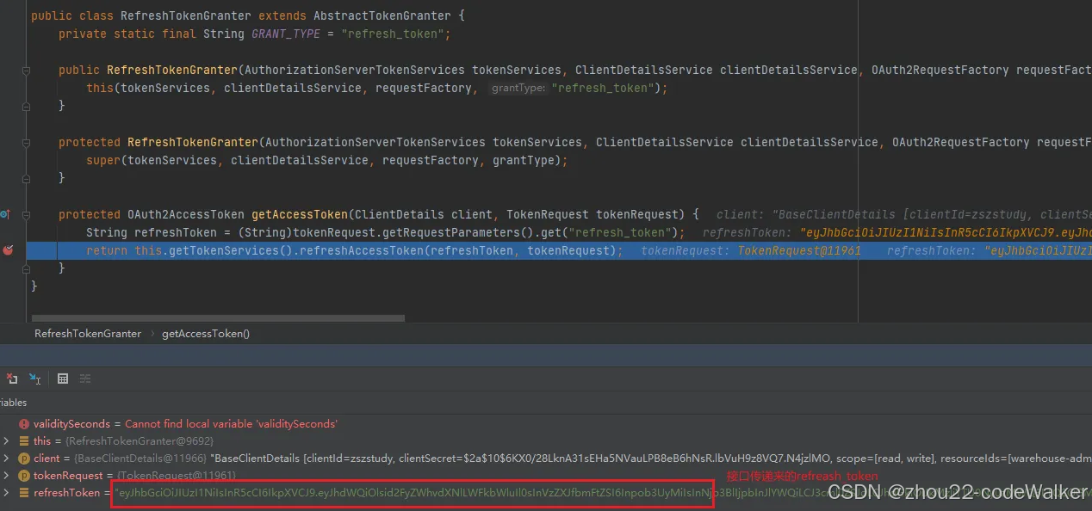Screen dimensions: 1092x511
Task: Click fold end marker below super(...) call
Action: [26, 179]
